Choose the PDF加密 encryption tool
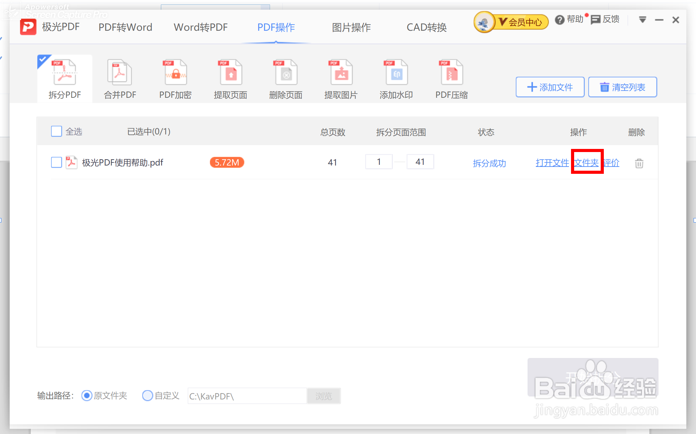 tap(175, 79)
